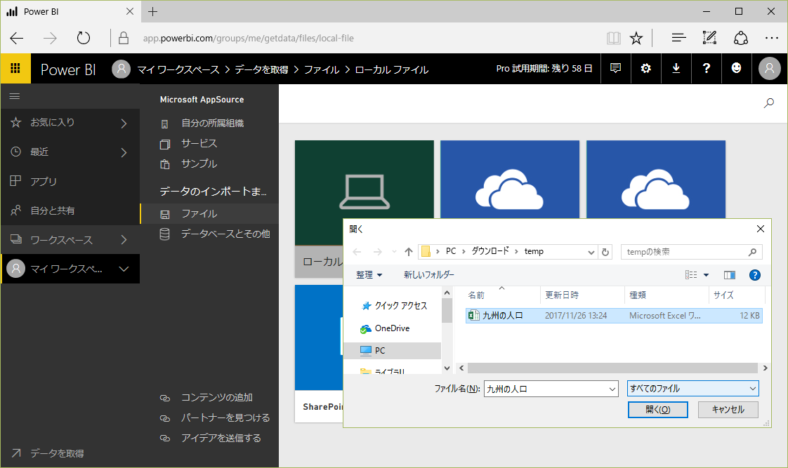
Task: Click the キャンセル button
Action: coord(728,410)
